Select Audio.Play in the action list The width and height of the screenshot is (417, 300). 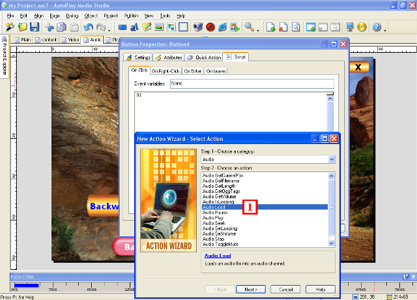pyautogui.click(x=215, y=218)
